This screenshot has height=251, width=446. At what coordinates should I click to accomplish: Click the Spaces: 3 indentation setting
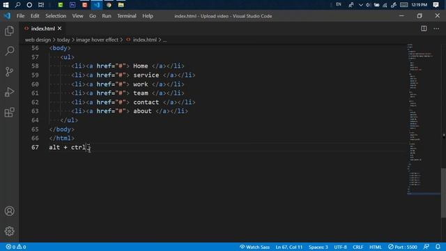318,247
